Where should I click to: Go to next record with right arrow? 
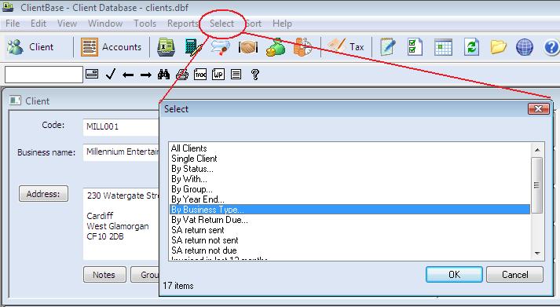pyautogui.click(x=146, y=75)
